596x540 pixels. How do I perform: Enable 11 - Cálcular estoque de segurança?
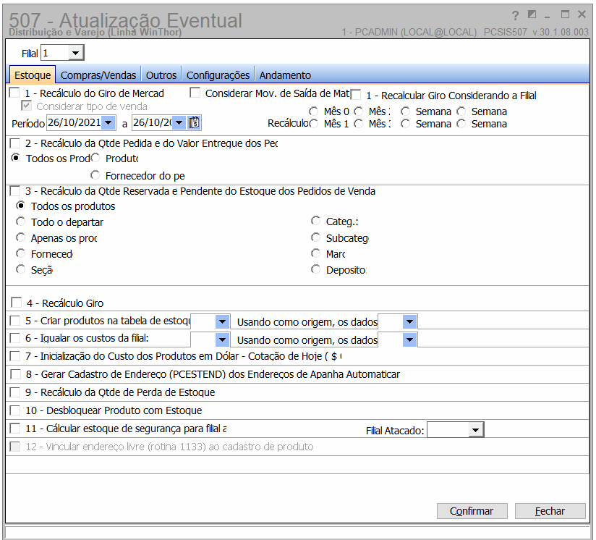click(x=15, y=429)
